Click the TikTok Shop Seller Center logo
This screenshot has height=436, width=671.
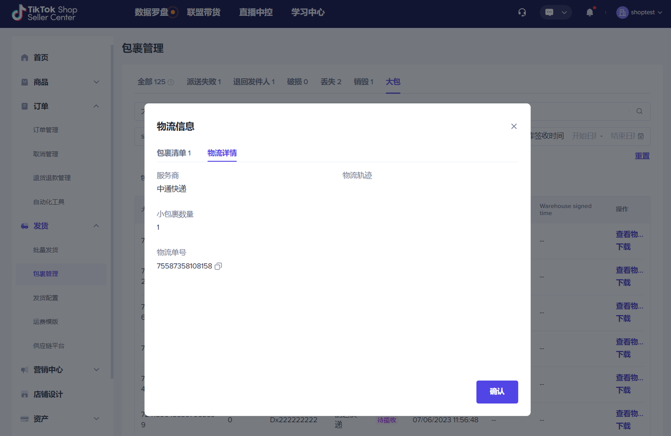pyautogui.click(x=45, y=13)
